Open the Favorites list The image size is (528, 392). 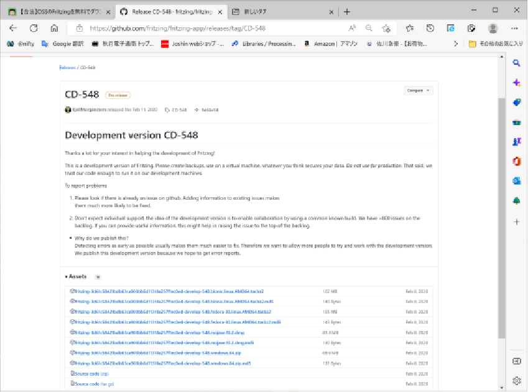[409, 28]
